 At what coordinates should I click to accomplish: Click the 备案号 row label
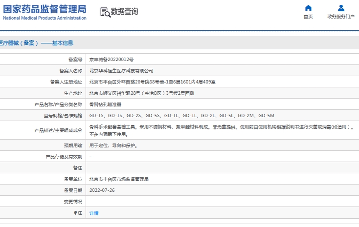coord(75,60)
